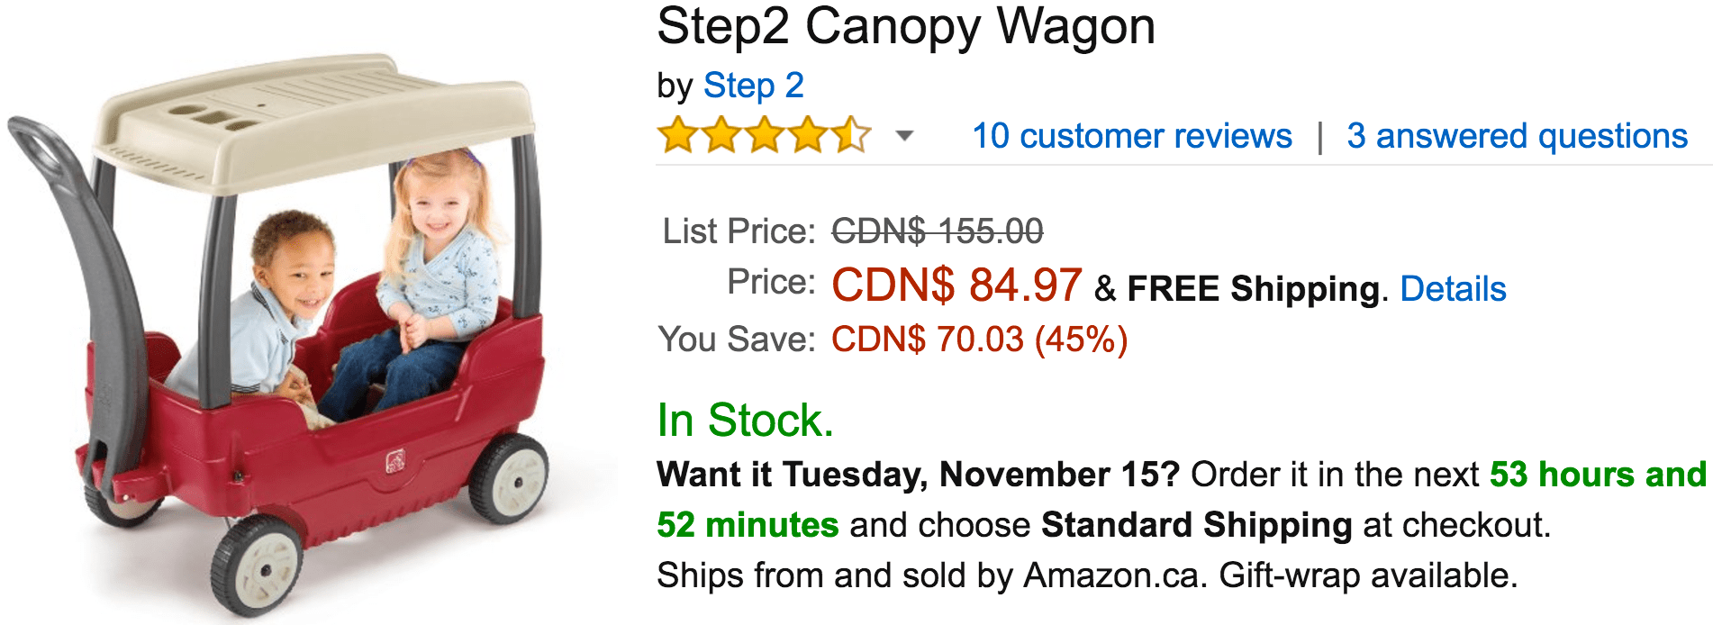This screenshot has height=625, width=1713.
Task: Click the half-filled fifth star
Action: point(851,136)
